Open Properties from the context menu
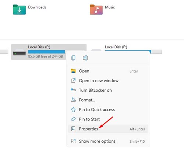Viewport: 184px width, 158px height. (108, 129)
